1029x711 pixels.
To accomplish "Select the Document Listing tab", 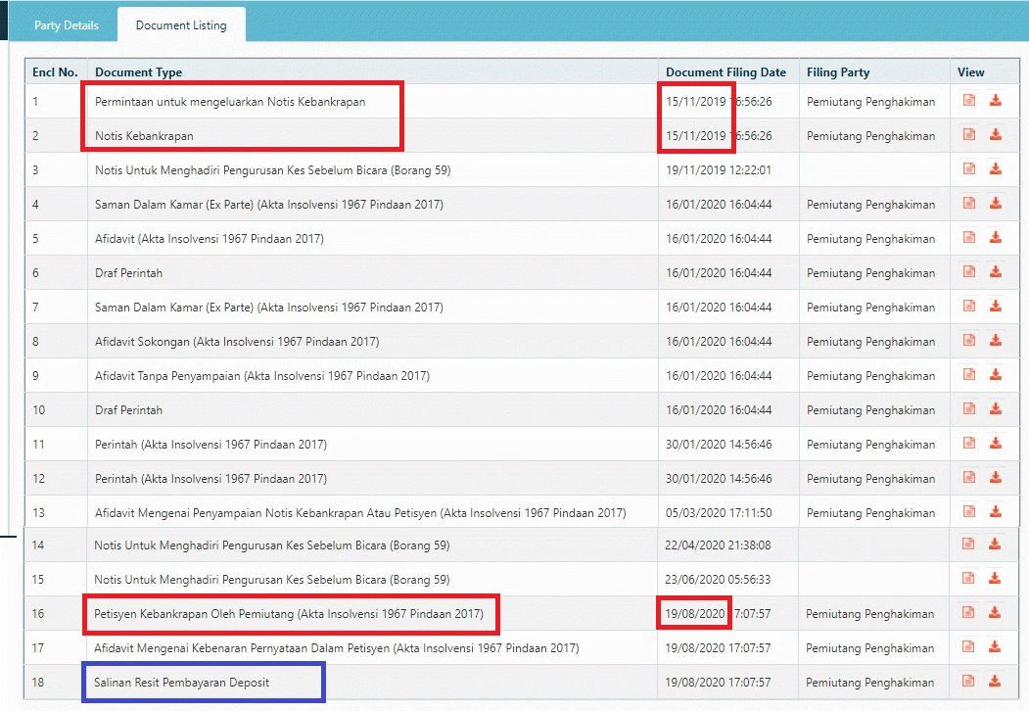I will 181,25.
